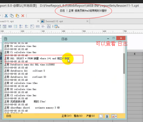The image size is (143, 122).
Task: Click 'A2 calculate time 12ms' log line
Action: [x=21, y=83]
